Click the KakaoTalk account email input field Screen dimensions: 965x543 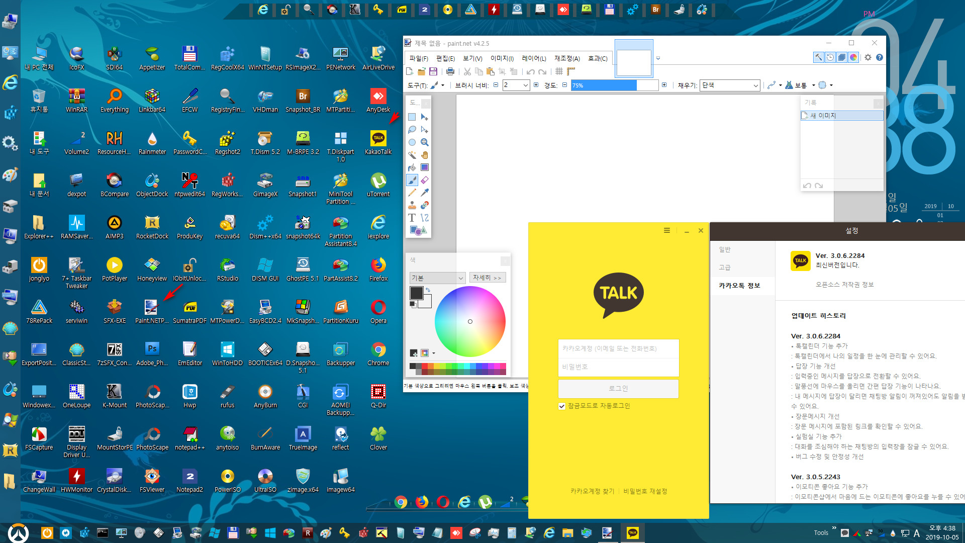[618, 348]
